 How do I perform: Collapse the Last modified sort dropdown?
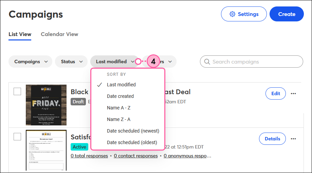click(114, 62)
